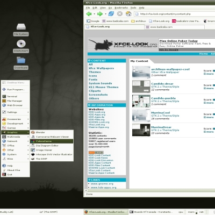The height and width of the screenshot is (215, 215).
Task: Click the MurrinaDrear thumbnail image
Action: tap(141, 130)
